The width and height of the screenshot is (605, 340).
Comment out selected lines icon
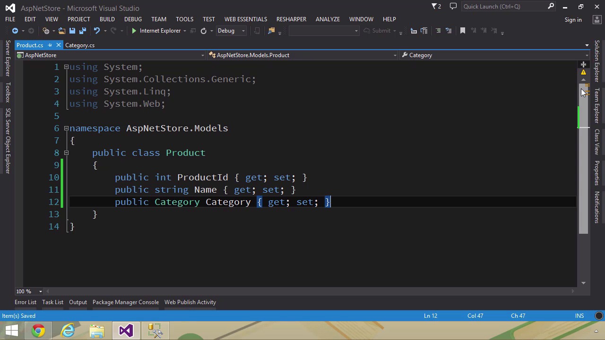pos(438,31)
